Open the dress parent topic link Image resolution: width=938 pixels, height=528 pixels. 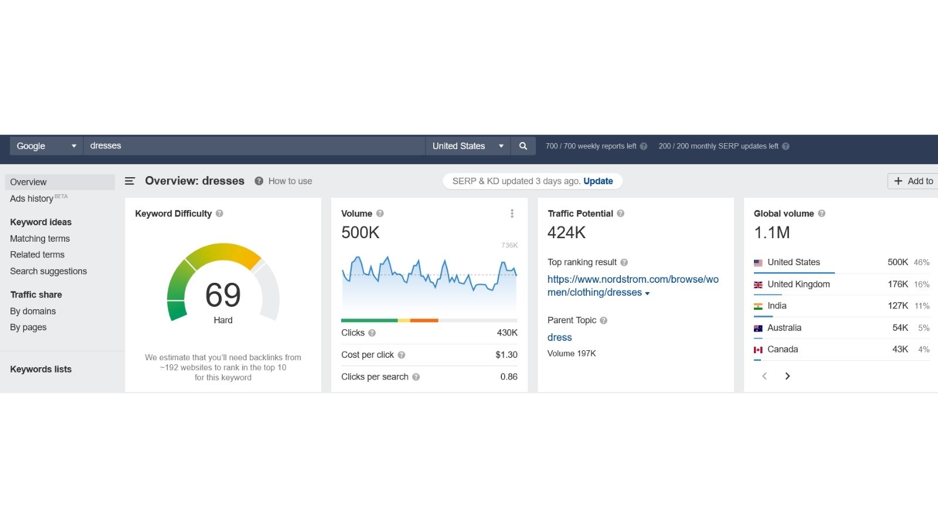click(559, 337)
